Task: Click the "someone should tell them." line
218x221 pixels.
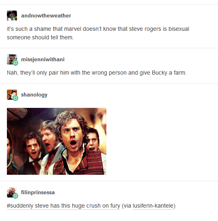Action: pos(40,37)
